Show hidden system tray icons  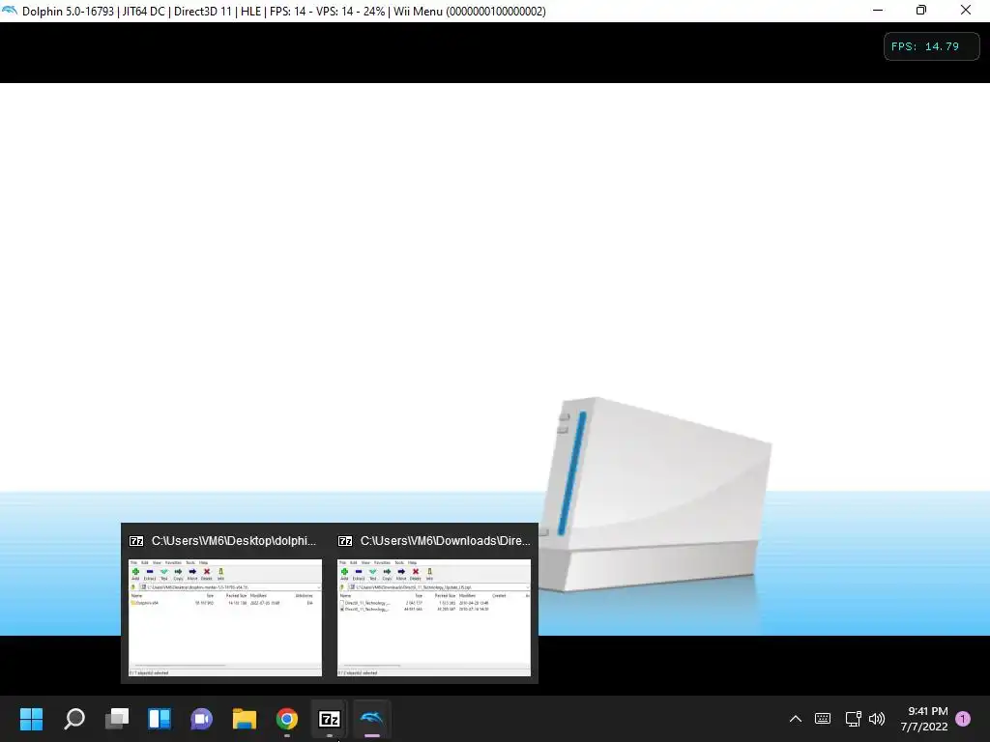click(x=796, y=718)
